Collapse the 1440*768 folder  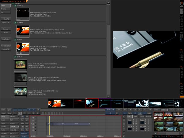click(15, 23)
